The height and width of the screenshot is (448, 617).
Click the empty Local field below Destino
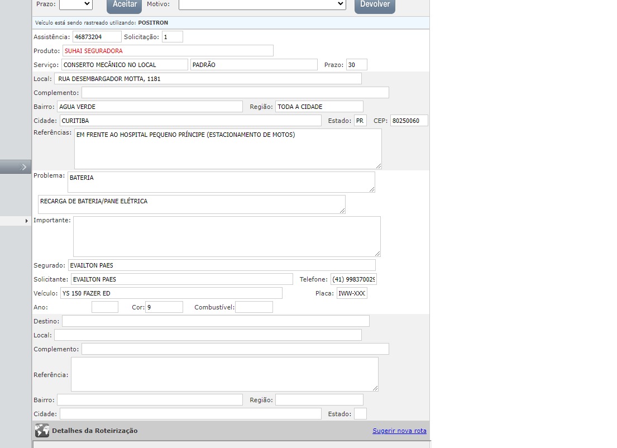[x=208, y=335]
